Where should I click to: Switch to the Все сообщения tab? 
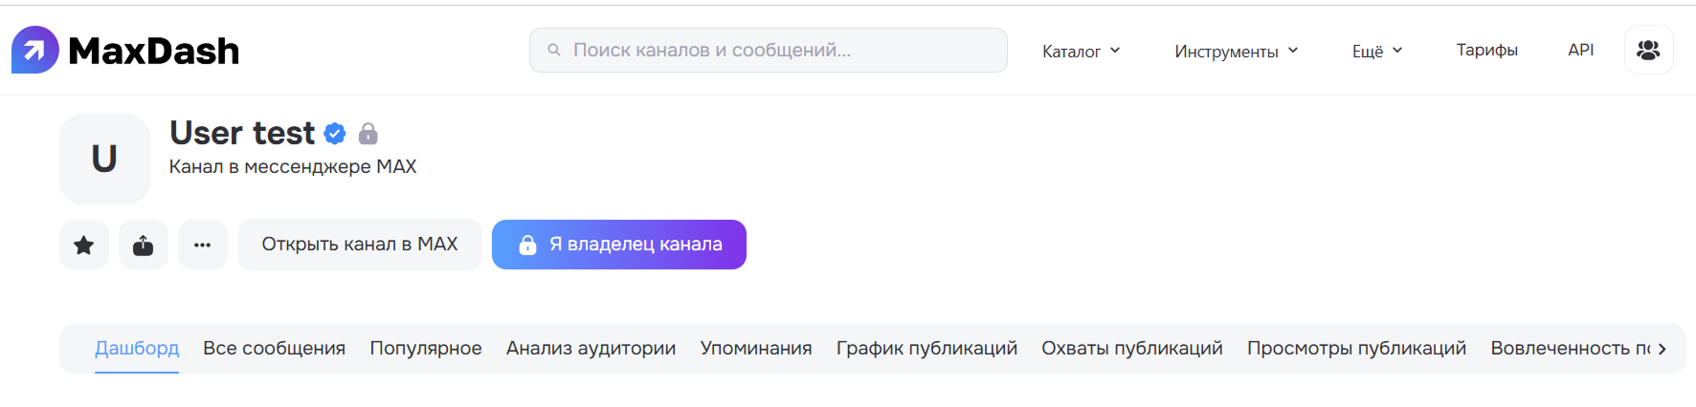point(274,349)
